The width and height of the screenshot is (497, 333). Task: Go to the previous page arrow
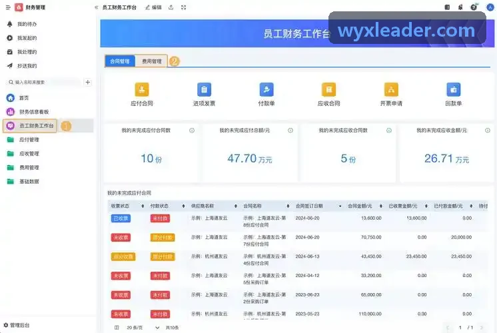pyautogui.click(x=448, y=328)
